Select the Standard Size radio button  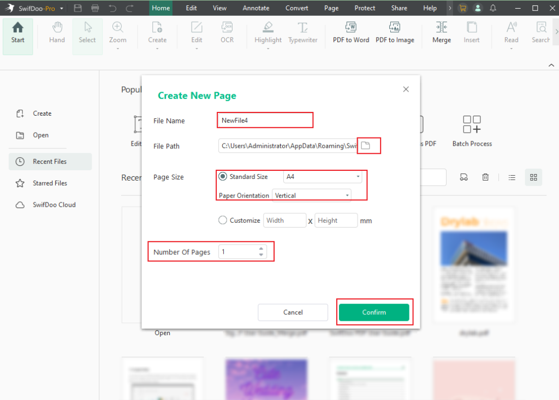(223, 176)
